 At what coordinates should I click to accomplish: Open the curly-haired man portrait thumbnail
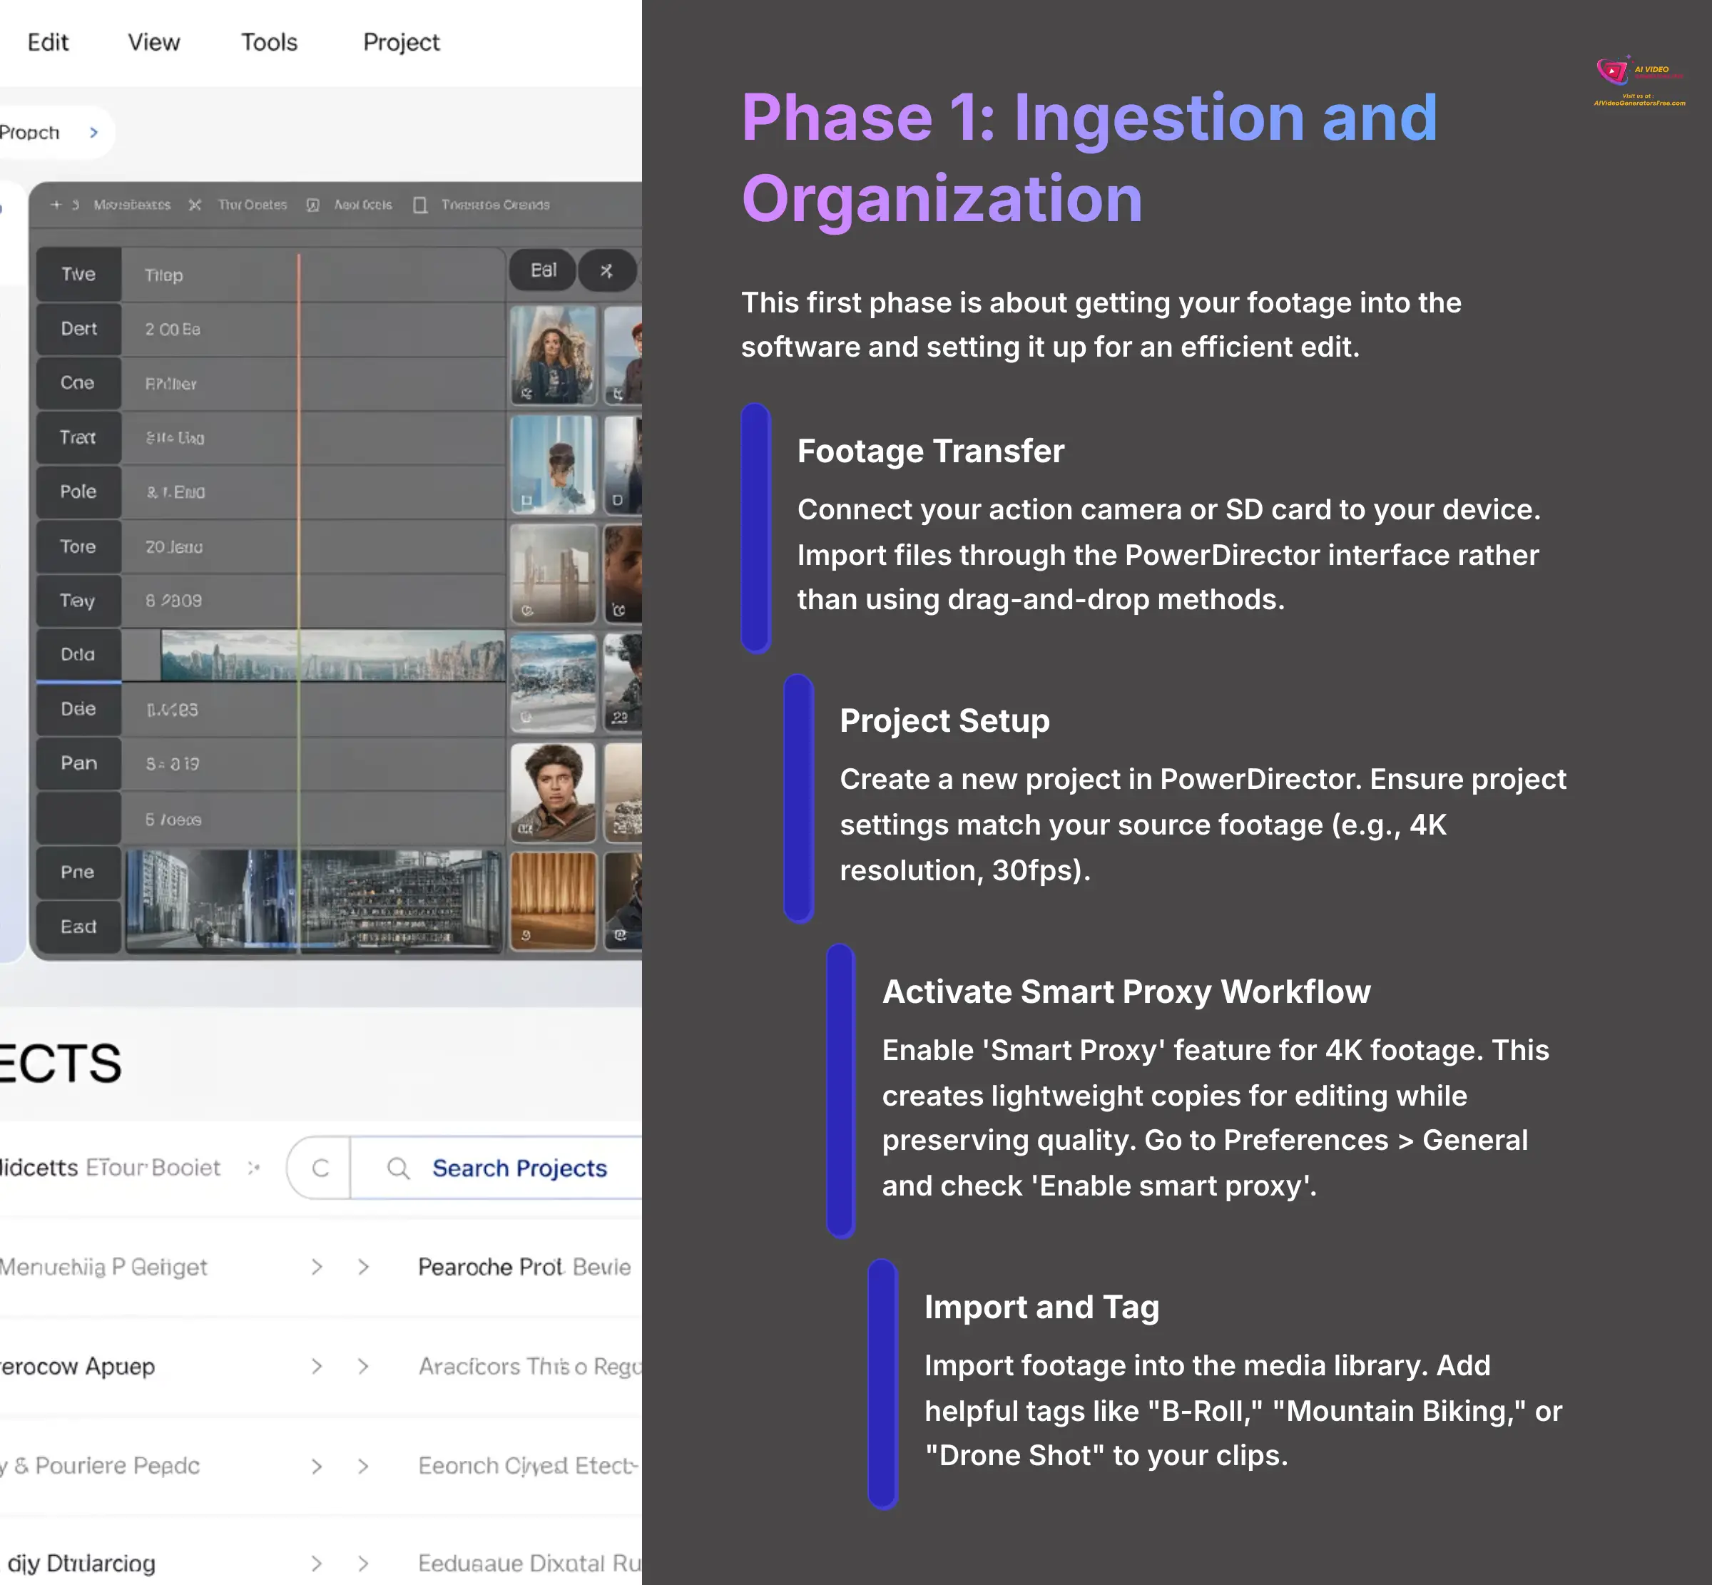click(x=554, y=792)
